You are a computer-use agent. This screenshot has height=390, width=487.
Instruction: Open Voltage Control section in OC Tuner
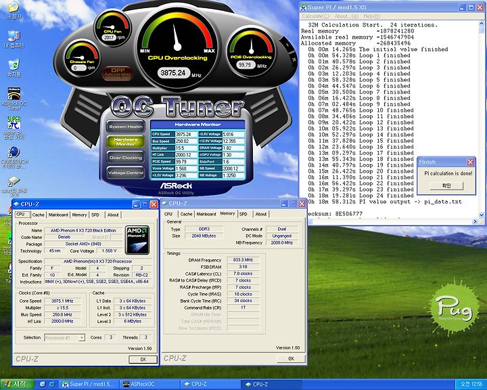coord(126,173)
